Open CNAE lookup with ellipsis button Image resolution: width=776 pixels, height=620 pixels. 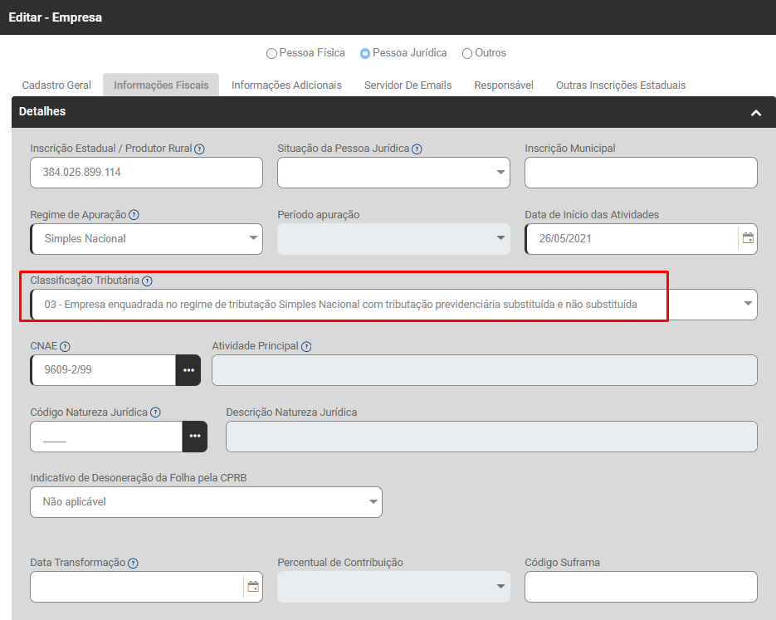188,370
